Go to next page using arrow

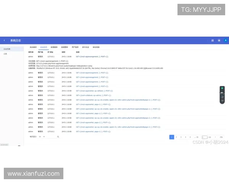[215, 137]
